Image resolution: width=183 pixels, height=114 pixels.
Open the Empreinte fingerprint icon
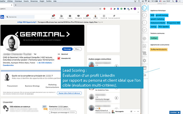[144, 39]
